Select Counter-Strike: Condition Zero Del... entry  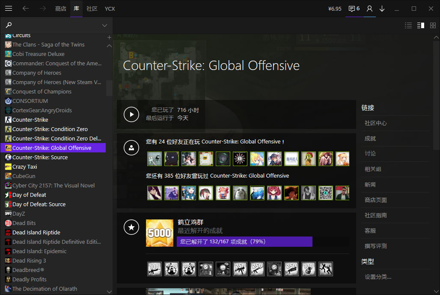click(x=54, y=139)
